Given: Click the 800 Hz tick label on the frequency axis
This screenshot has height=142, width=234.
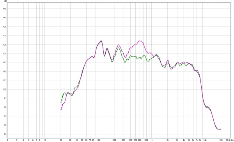Looking at the screenshot, I should 146,140.
